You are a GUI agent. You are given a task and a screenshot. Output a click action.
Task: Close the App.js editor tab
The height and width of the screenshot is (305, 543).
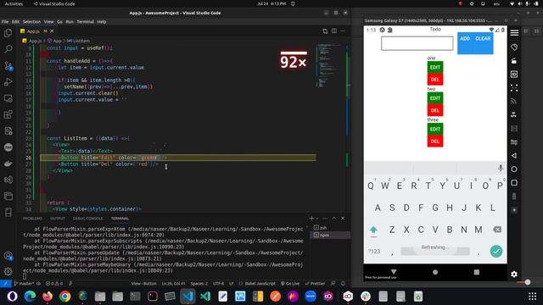point(52,31)
